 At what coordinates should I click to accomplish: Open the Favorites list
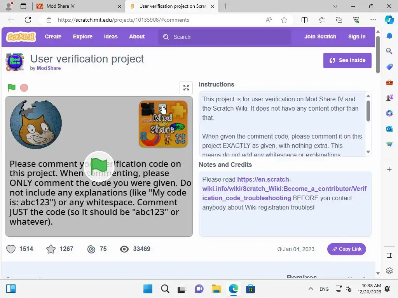[321, 20]
